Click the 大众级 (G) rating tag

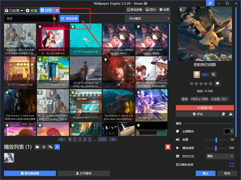[x=219, y=99]
